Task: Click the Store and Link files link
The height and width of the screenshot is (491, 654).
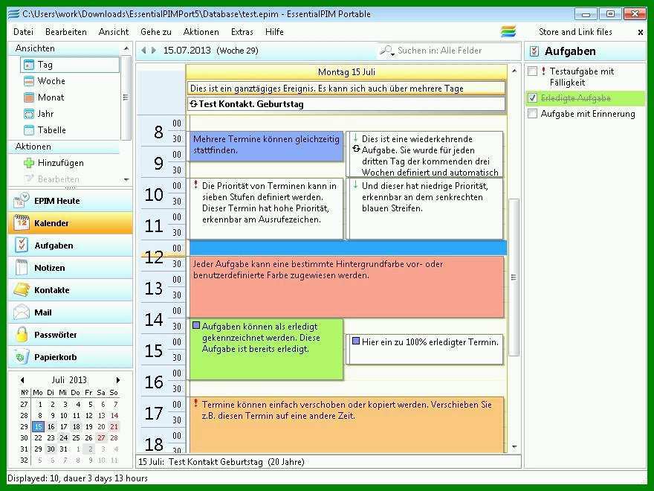Action: (x=575, y=32)
